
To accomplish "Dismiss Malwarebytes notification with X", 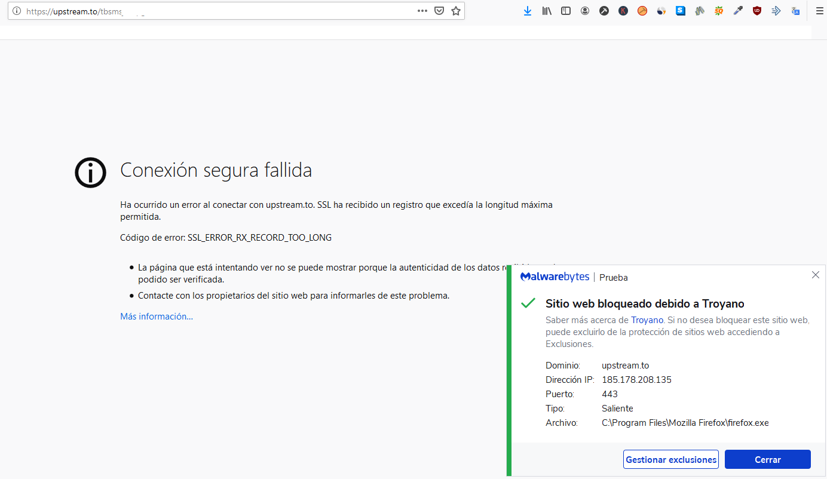I will point(816,275).
